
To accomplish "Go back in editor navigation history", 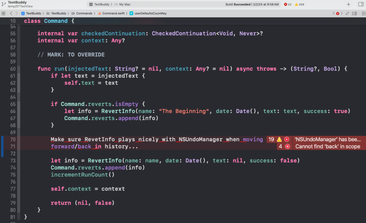I will pos(11,13).
